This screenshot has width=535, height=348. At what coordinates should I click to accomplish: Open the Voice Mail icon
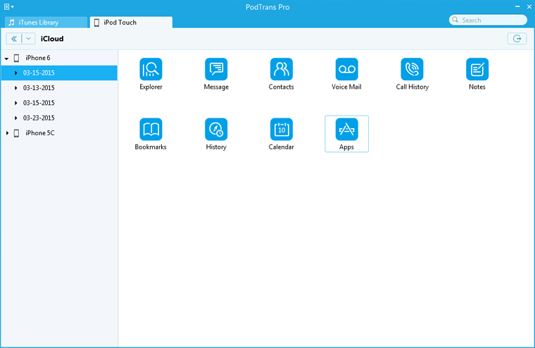tap(346, 69)
